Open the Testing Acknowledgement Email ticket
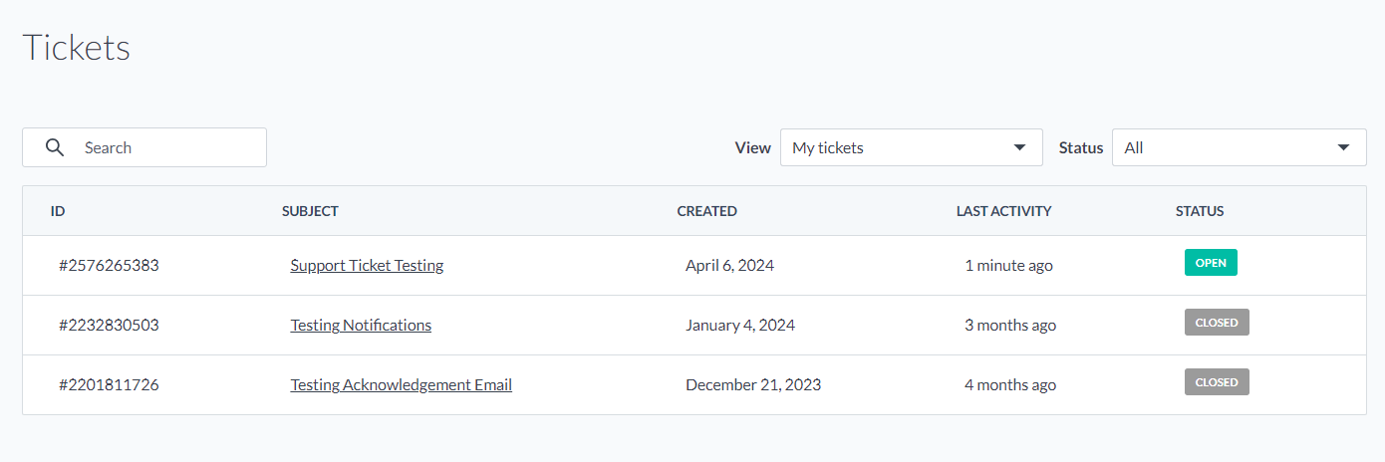The height and width of the screenshot is (462, 1385). (x=401, y=384)
